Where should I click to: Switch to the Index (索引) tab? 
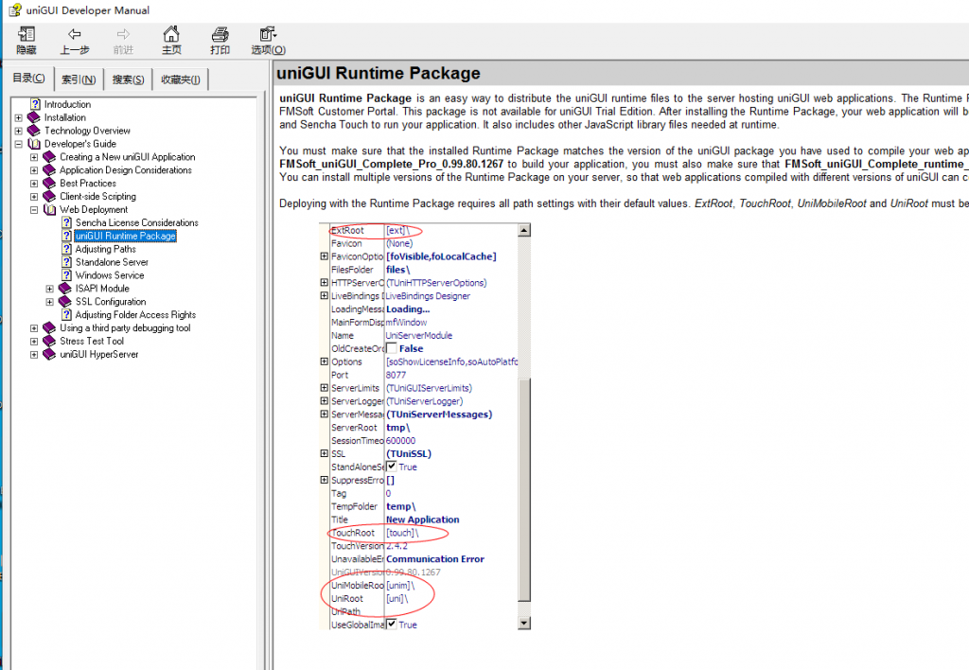coord(79,79)
